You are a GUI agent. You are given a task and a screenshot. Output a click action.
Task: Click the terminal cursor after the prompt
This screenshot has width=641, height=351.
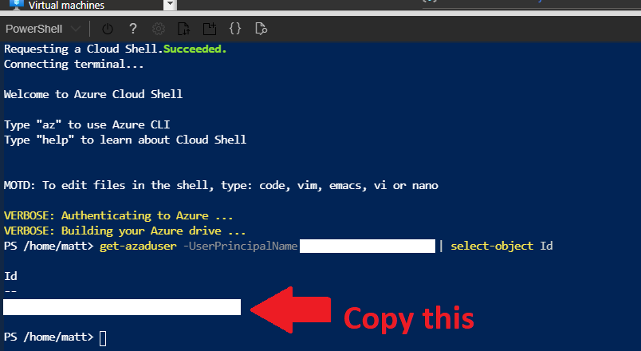point(103,338)
